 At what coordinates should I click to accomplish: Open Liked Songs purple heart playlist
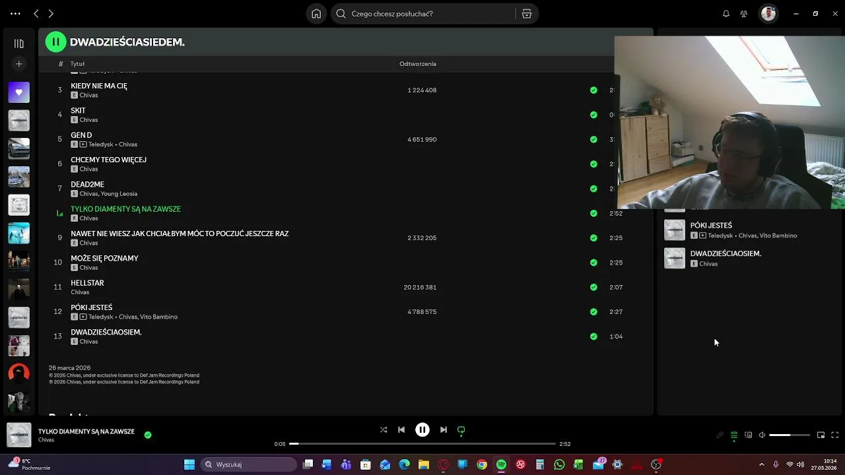tap(18, 92)
